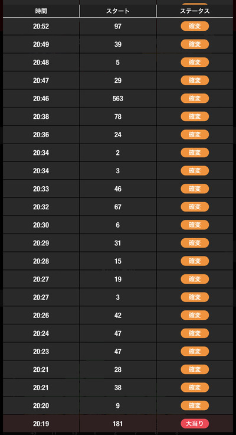Image resolution: width=236 pixels, height=435 pixels.
Task: Click the 時間 column header
Action: (41, 11)
